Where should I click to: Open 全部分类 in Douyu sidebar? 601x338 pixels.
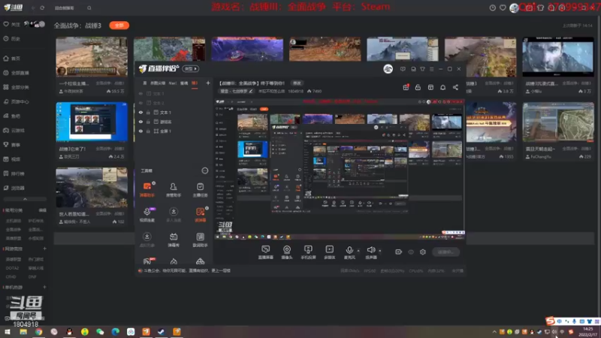[x=16, y=87]
